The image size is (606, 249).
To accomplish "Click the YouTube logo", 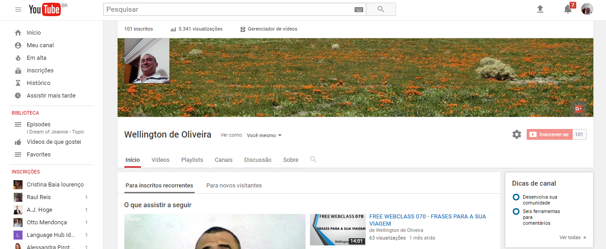I will 45,9.
